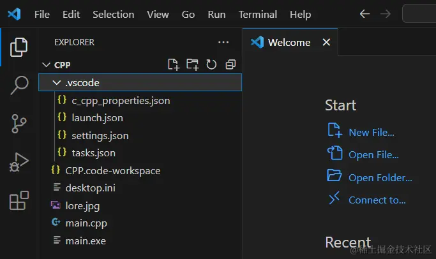Click the Connect to... link
Screen dimensions: 436x259
pyautogui.click(x=377, y=200)
